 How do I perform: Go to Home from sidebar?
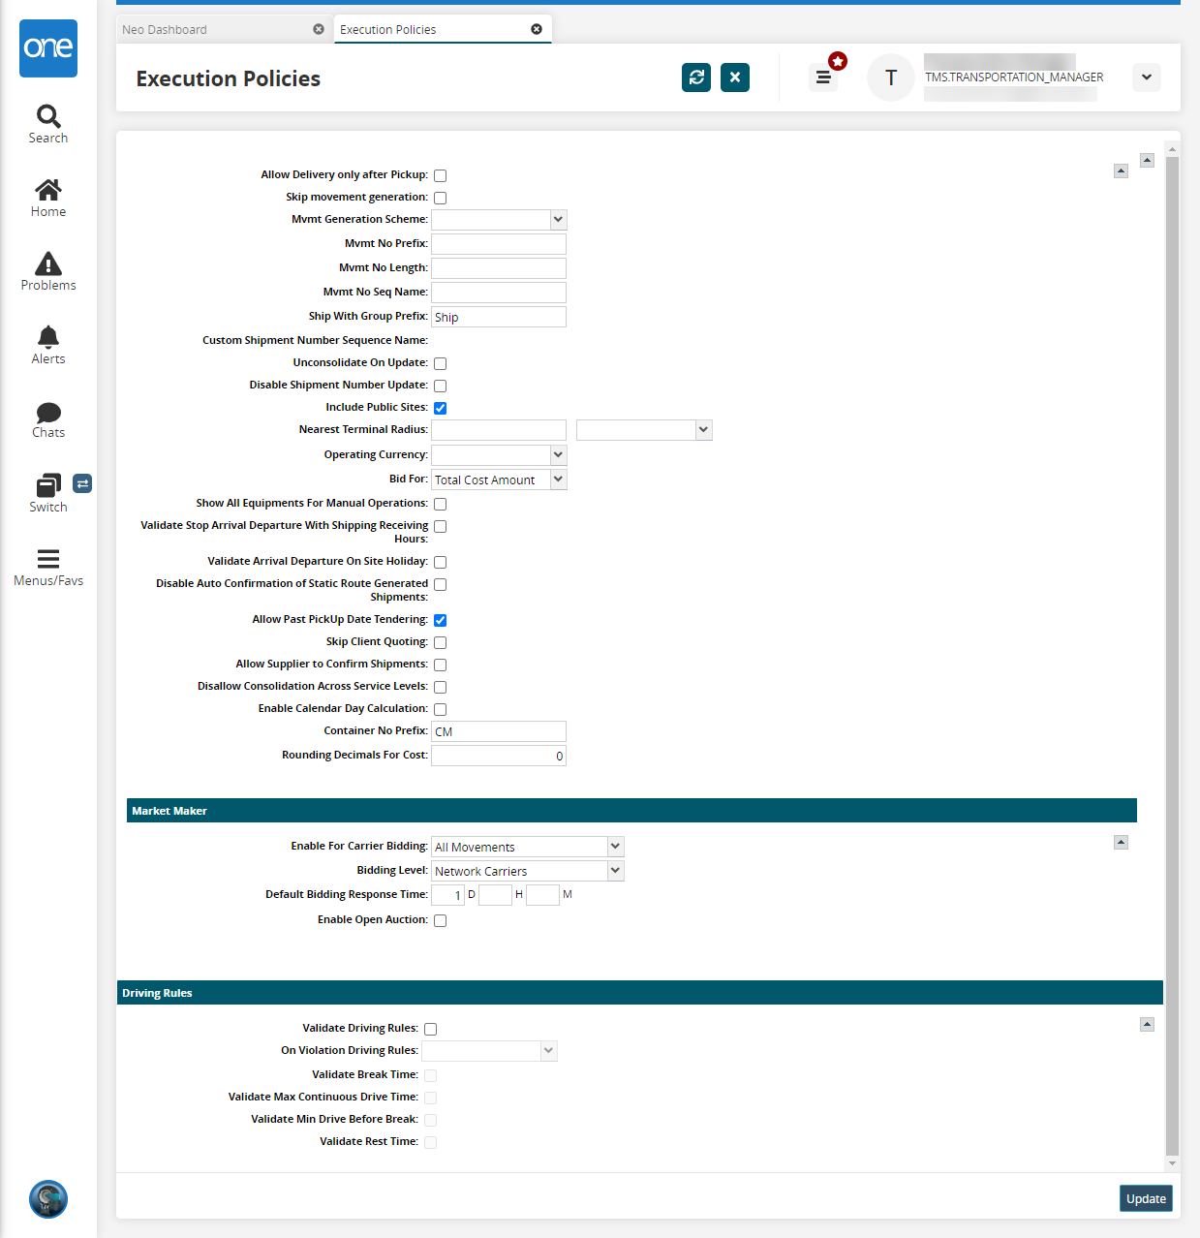coord(48,198)
